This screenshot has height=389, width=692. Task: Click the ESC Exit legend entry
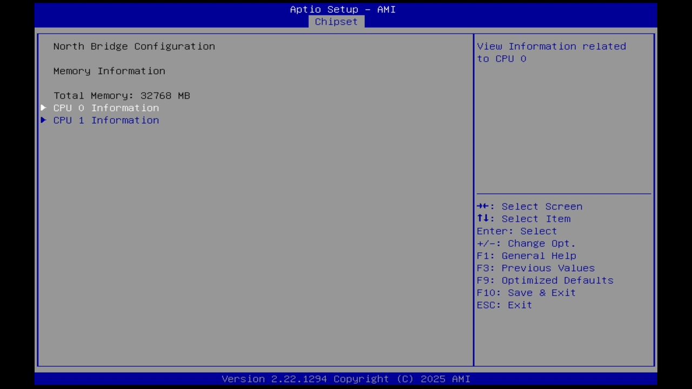point(503,305)
